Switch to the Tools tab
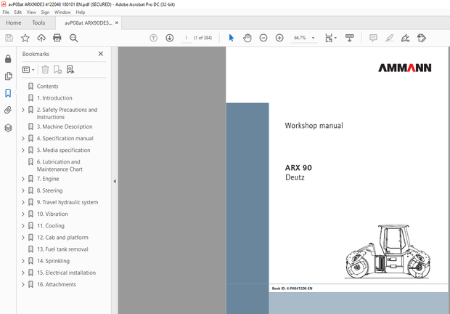 [x=38, y=23]
